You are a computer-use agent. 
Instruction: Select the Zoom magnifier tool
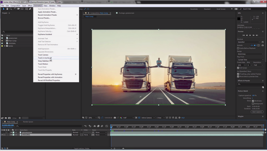11,9
